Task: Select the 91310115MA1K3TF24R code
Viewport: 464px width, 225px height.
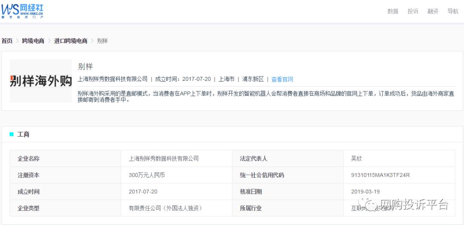Action: (x=380, y=175)
